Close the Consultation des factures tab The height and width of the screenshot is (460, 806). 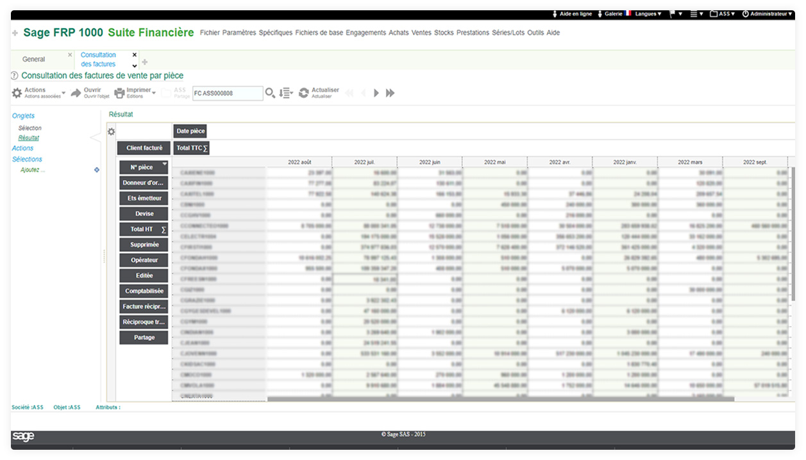pos(135,55)
